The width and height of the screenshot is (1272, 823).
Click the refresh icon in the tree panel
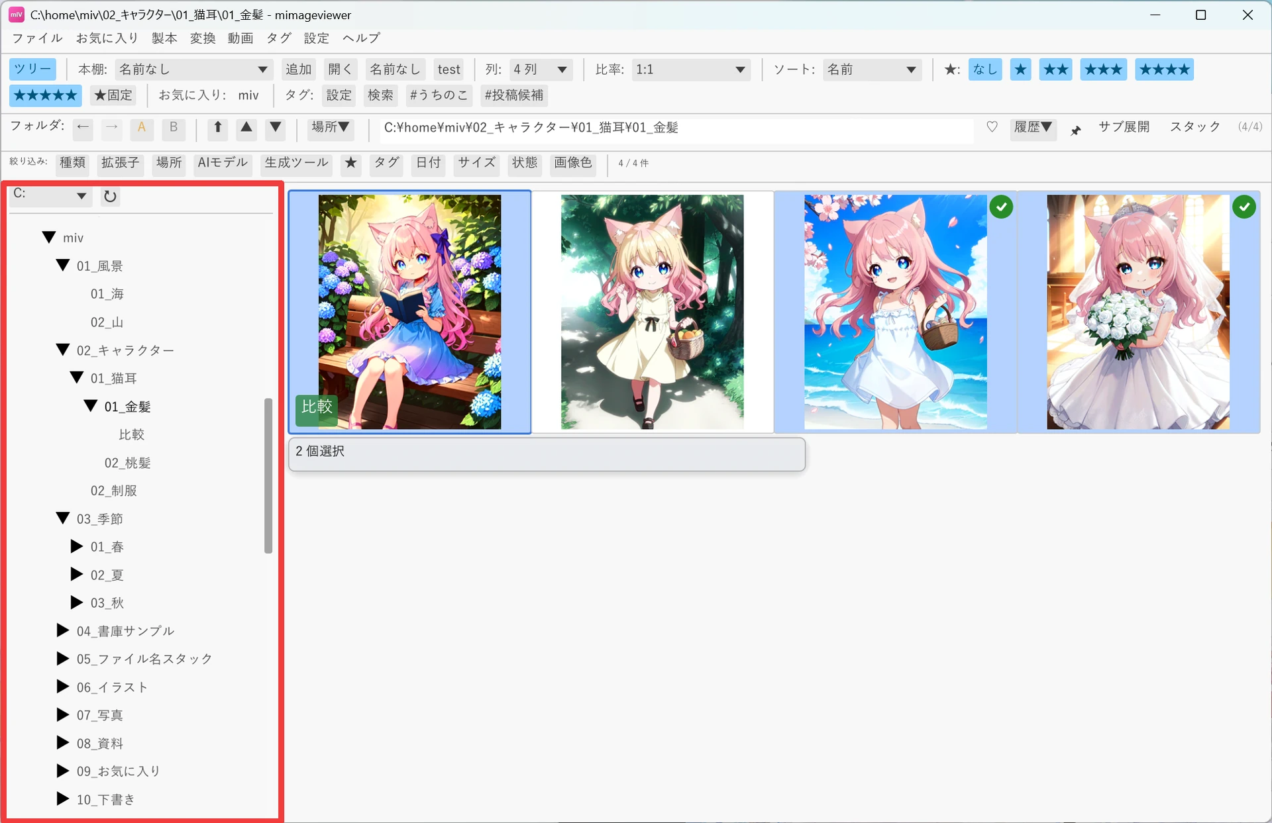coord(110,196)
